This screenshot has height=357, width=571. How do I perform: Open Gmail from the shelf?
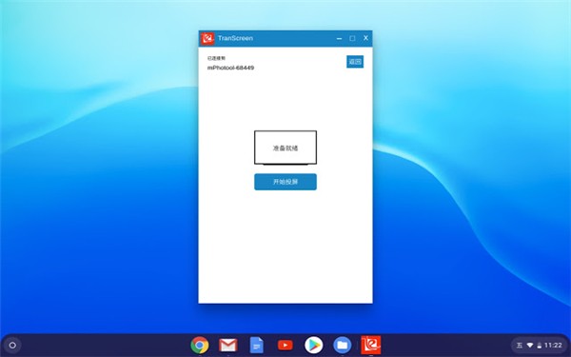click(228, 345)
